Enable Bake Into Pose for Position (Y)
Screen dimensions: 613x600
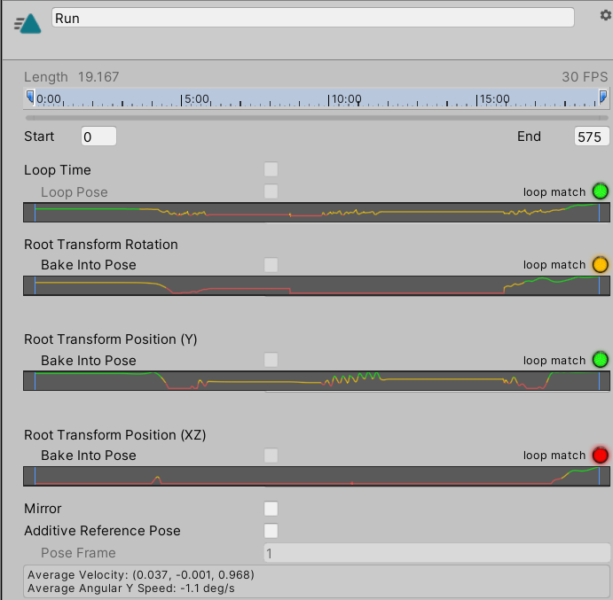(x=271, y=360)
